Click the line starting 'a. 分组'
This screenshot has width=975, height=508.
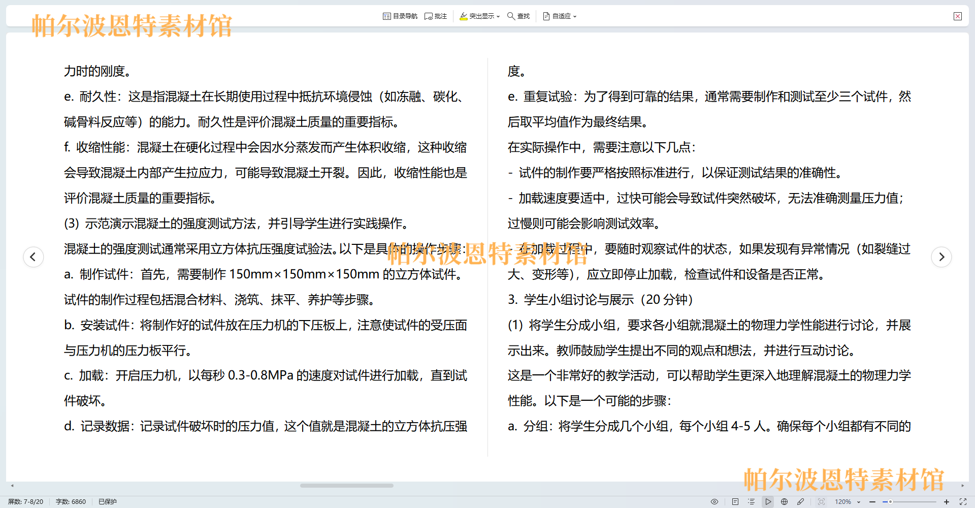point(709,426)
